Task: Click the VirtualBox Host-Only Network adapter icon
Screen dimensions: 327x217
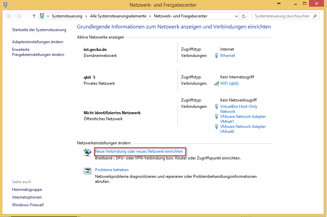Action: click(x=217, y=106)
